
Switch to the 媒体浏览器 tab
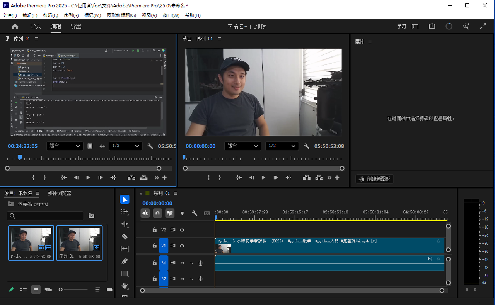(x=60, y=193)
